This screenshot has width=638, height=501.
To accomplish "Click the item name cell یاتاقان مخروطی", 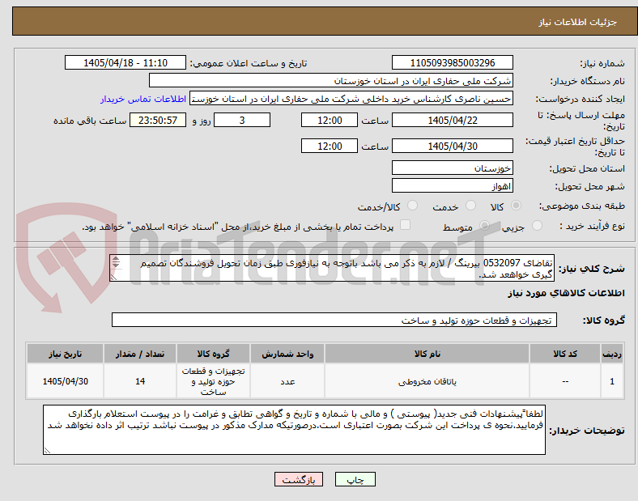I will click(x=427, y=381).
